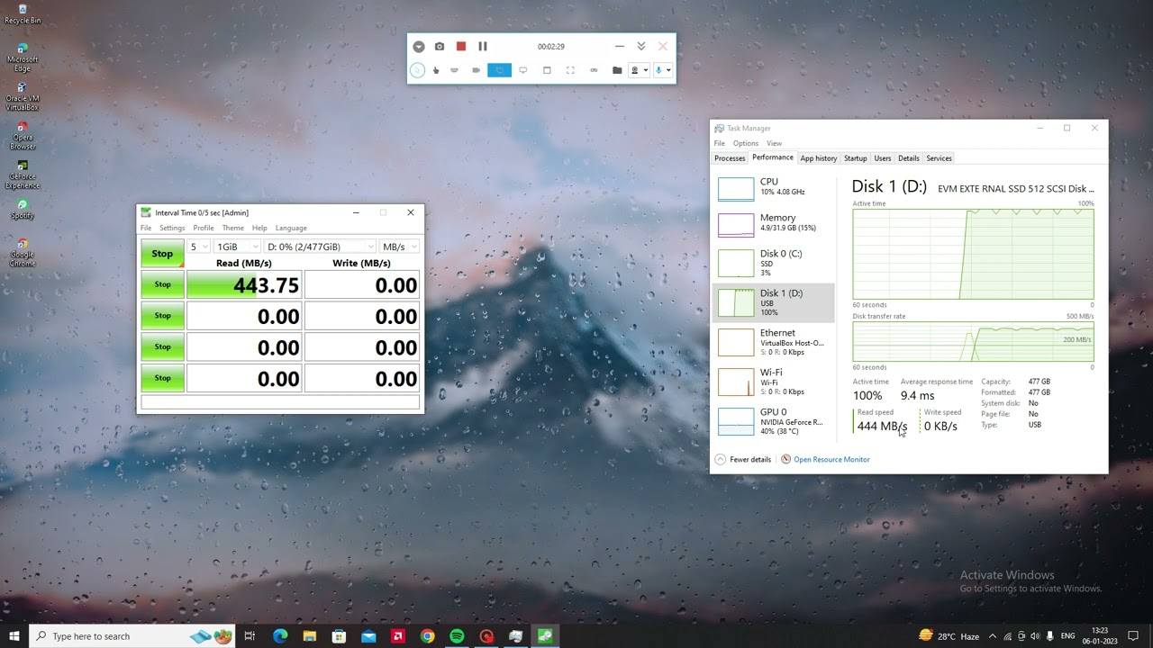Click the link chain icon in recorder
The height and width of the screenshot is (648, 1153).
pyautogui.click(x=594, y=70)
